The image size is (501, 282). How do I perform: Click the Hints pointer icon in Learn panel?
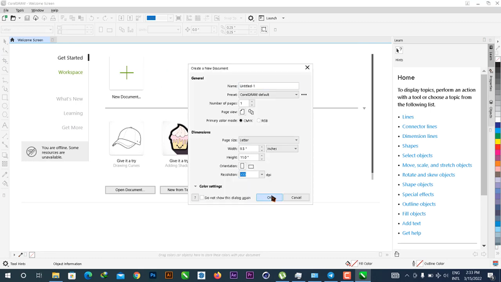tap(399, 50)
